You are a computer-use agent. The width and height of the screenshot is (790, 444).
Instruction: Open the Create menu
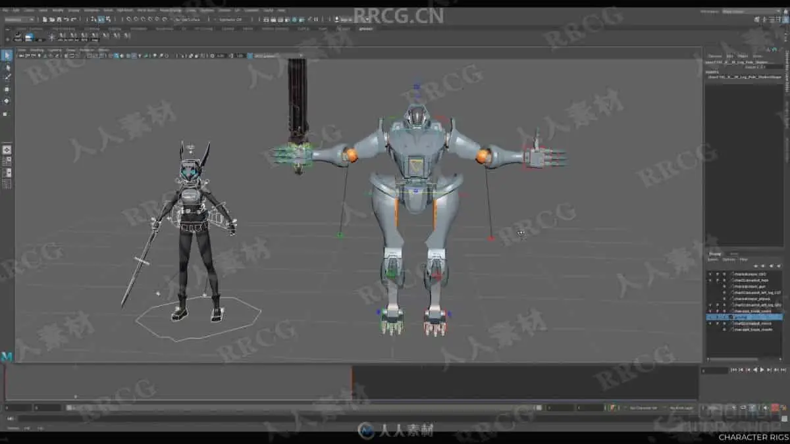pyautogui.click(x=28, y=11)
